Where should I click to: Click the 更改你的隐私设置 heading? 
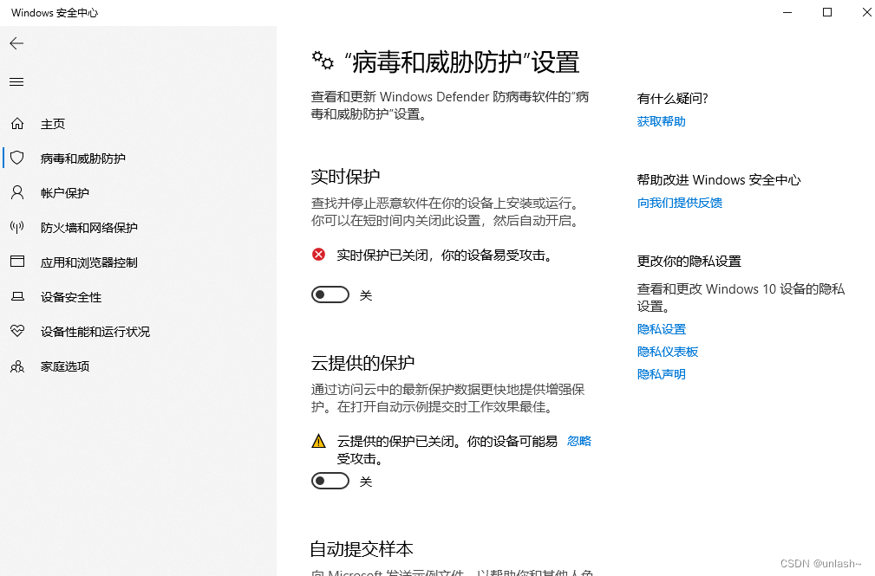(689, 261)
